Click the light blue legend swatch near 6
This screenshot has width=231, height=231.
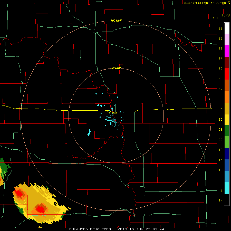click(x=227, y=177)
